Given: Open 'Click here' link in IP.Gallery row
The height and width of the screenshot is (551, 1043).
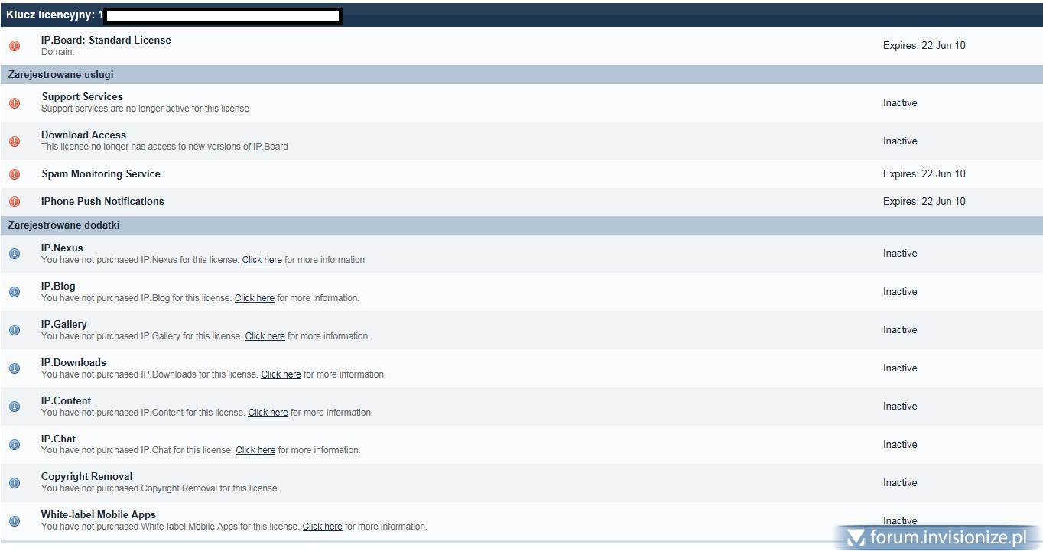Looking at the screenshot, I should pos(265,336).
